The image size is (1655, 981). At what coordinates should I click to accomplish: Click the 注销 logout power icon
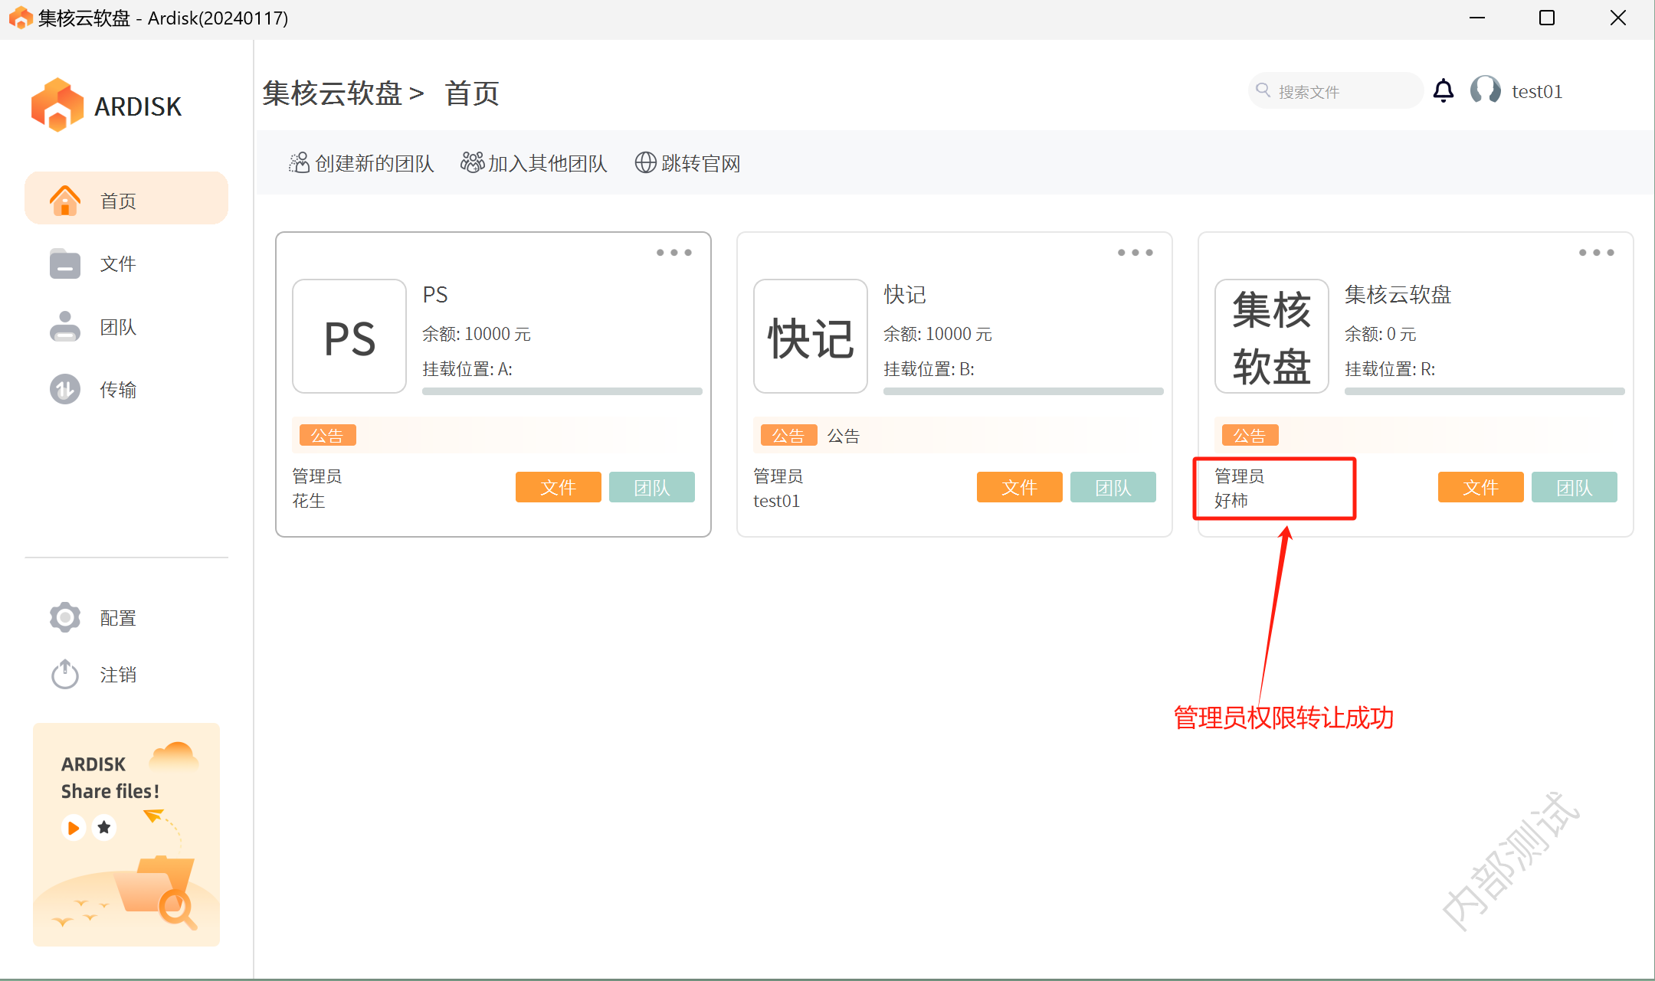coord(65,674)
